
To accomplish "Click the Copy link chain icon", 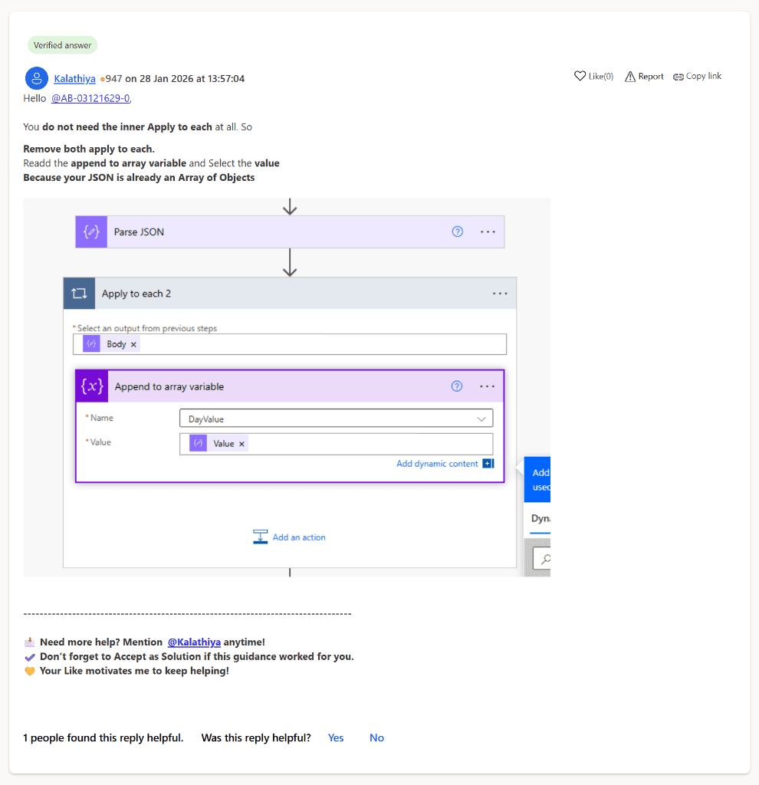I will pos(678,76).
